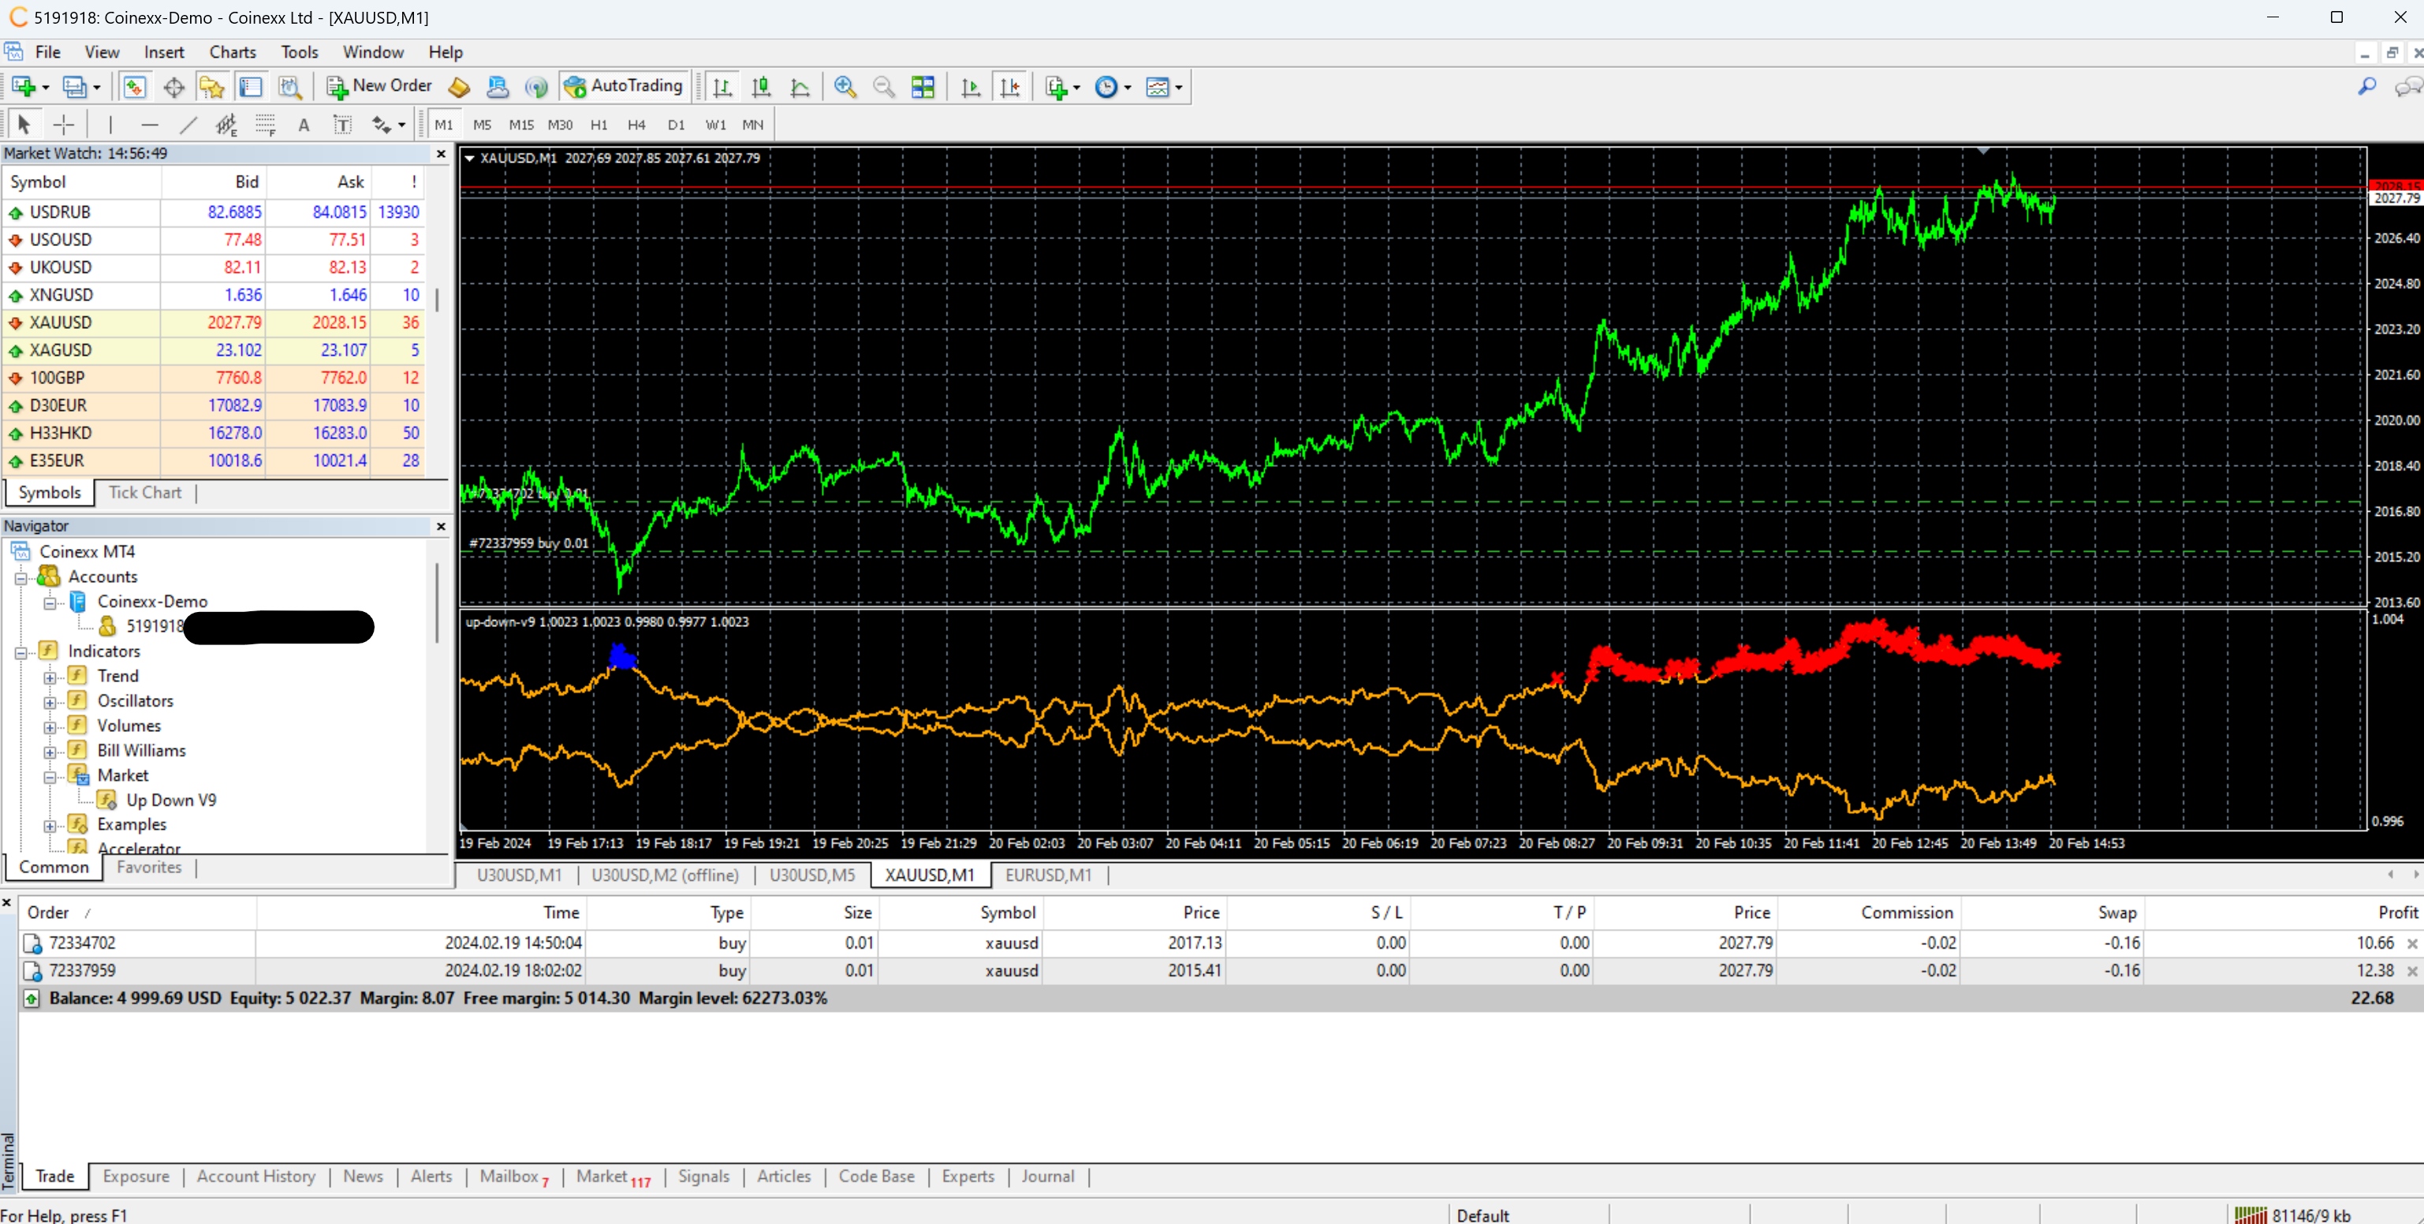Click the Tile Windows icon

[x=923, y=87]
